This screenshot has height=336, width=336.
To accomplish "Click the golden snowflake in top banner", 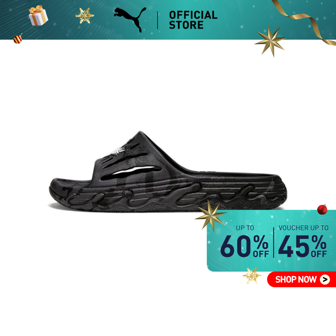I will 85,15.
